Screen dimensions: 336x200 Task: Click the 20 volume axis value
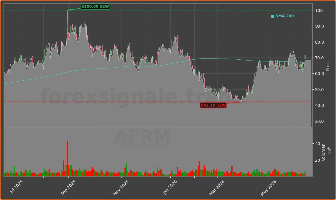click(x=318, y=160)
